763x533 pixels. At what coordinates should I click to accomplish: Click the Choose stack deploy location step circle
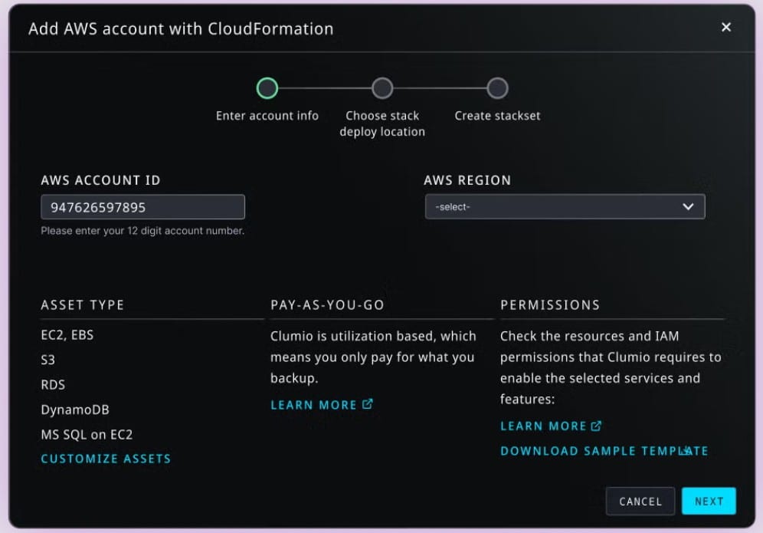click(381, 87)
